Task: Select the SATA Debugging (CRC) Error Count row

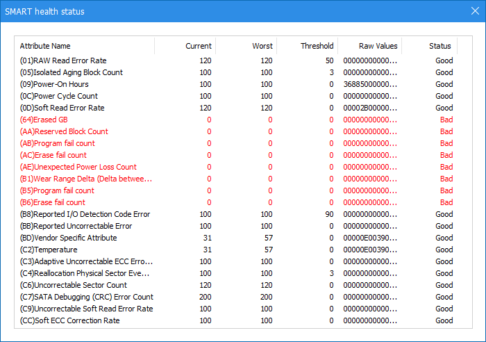Action: [x=87, y=297]
